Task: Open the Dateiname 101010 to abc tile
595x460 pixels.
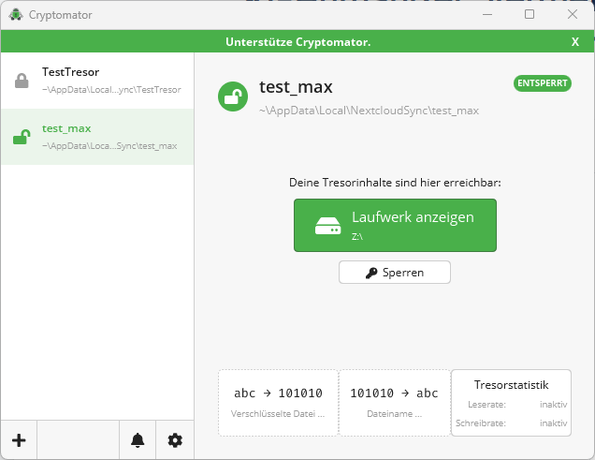Action: [x=394, y=402]
